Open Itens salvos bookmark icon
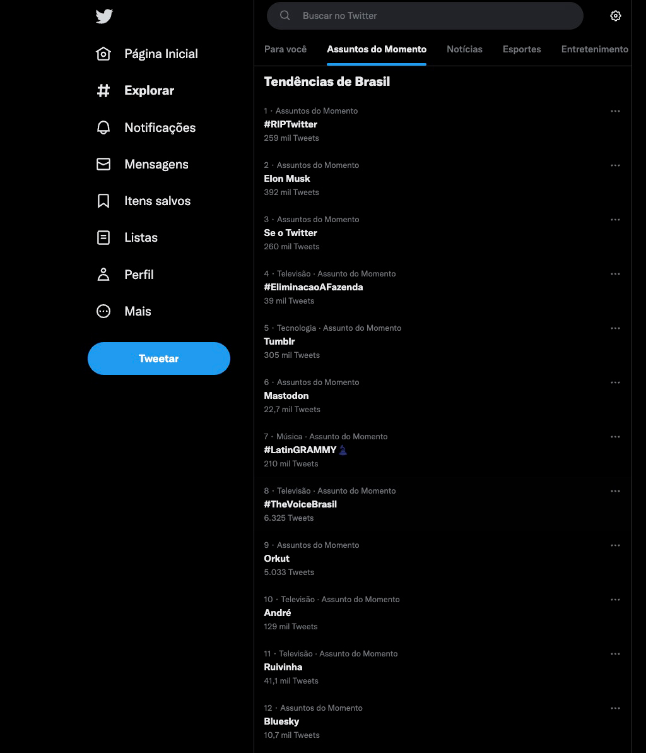 [x=103, y=201]
